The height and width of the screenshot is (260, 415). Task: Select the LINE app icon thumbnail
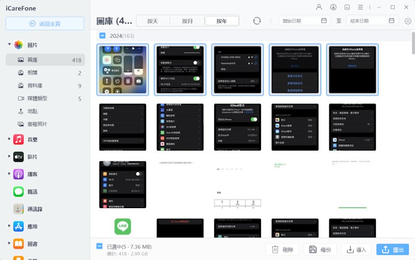click(122, 227)
